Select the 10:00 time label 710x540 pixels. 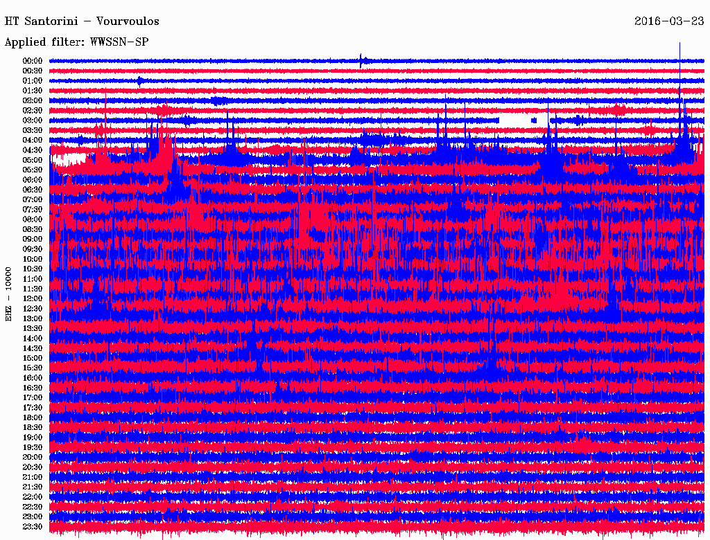tap(33, 259)
